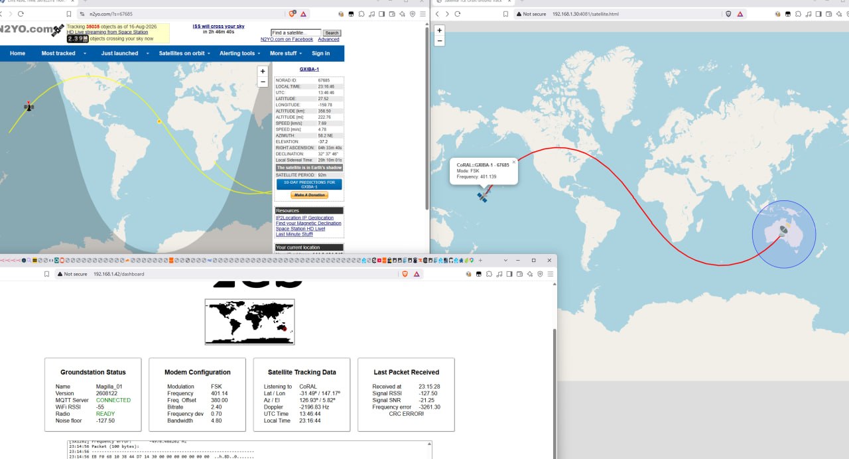Screen dimensions: 849x459
Task: Open the dashboard window browser hamburger menu
Action: tap(550, 273)
